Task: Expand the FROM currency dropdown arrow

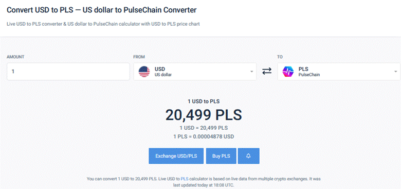Action: tap(251, 72)
